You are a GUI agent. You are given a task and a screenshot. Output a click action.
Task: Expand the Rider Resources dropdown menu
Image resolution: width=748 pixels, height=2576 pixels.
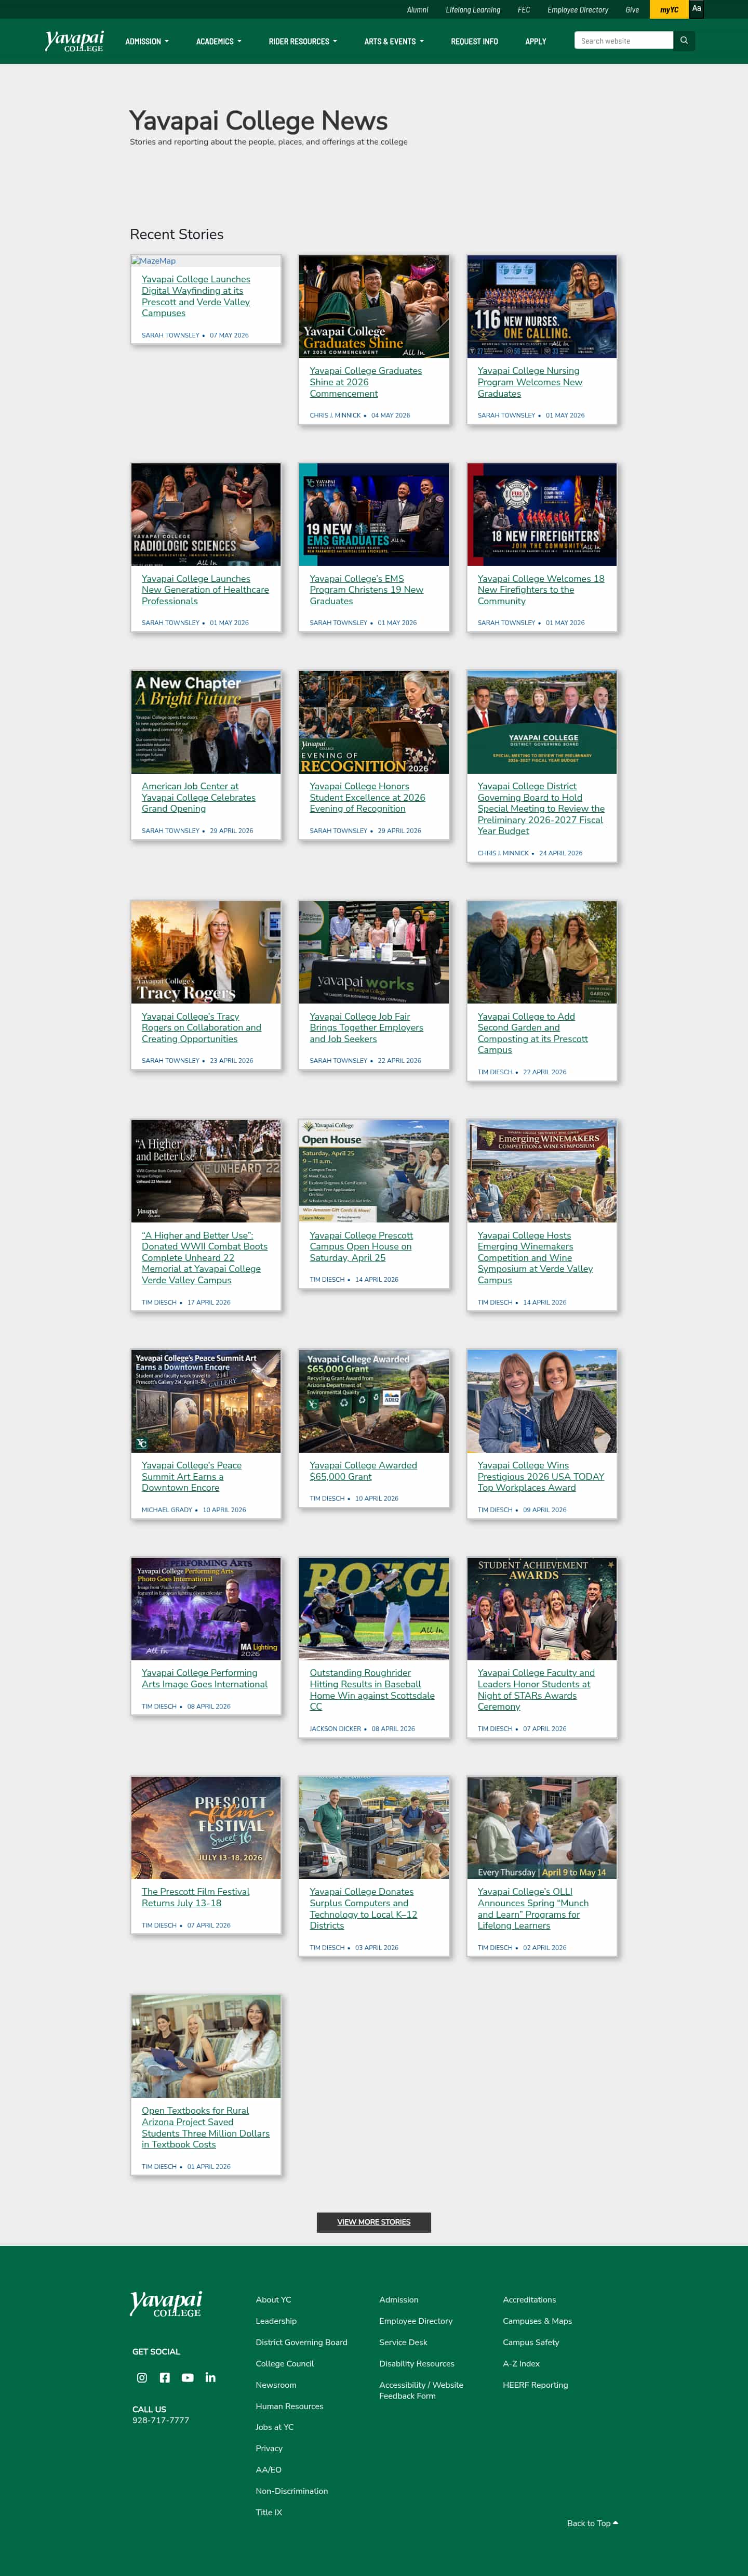click(303, 41)
